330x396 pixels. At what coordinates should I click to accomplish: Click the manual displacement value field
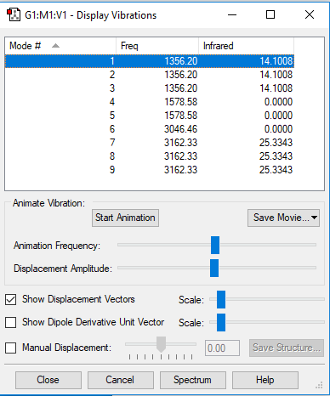click(x=222, y=348)
